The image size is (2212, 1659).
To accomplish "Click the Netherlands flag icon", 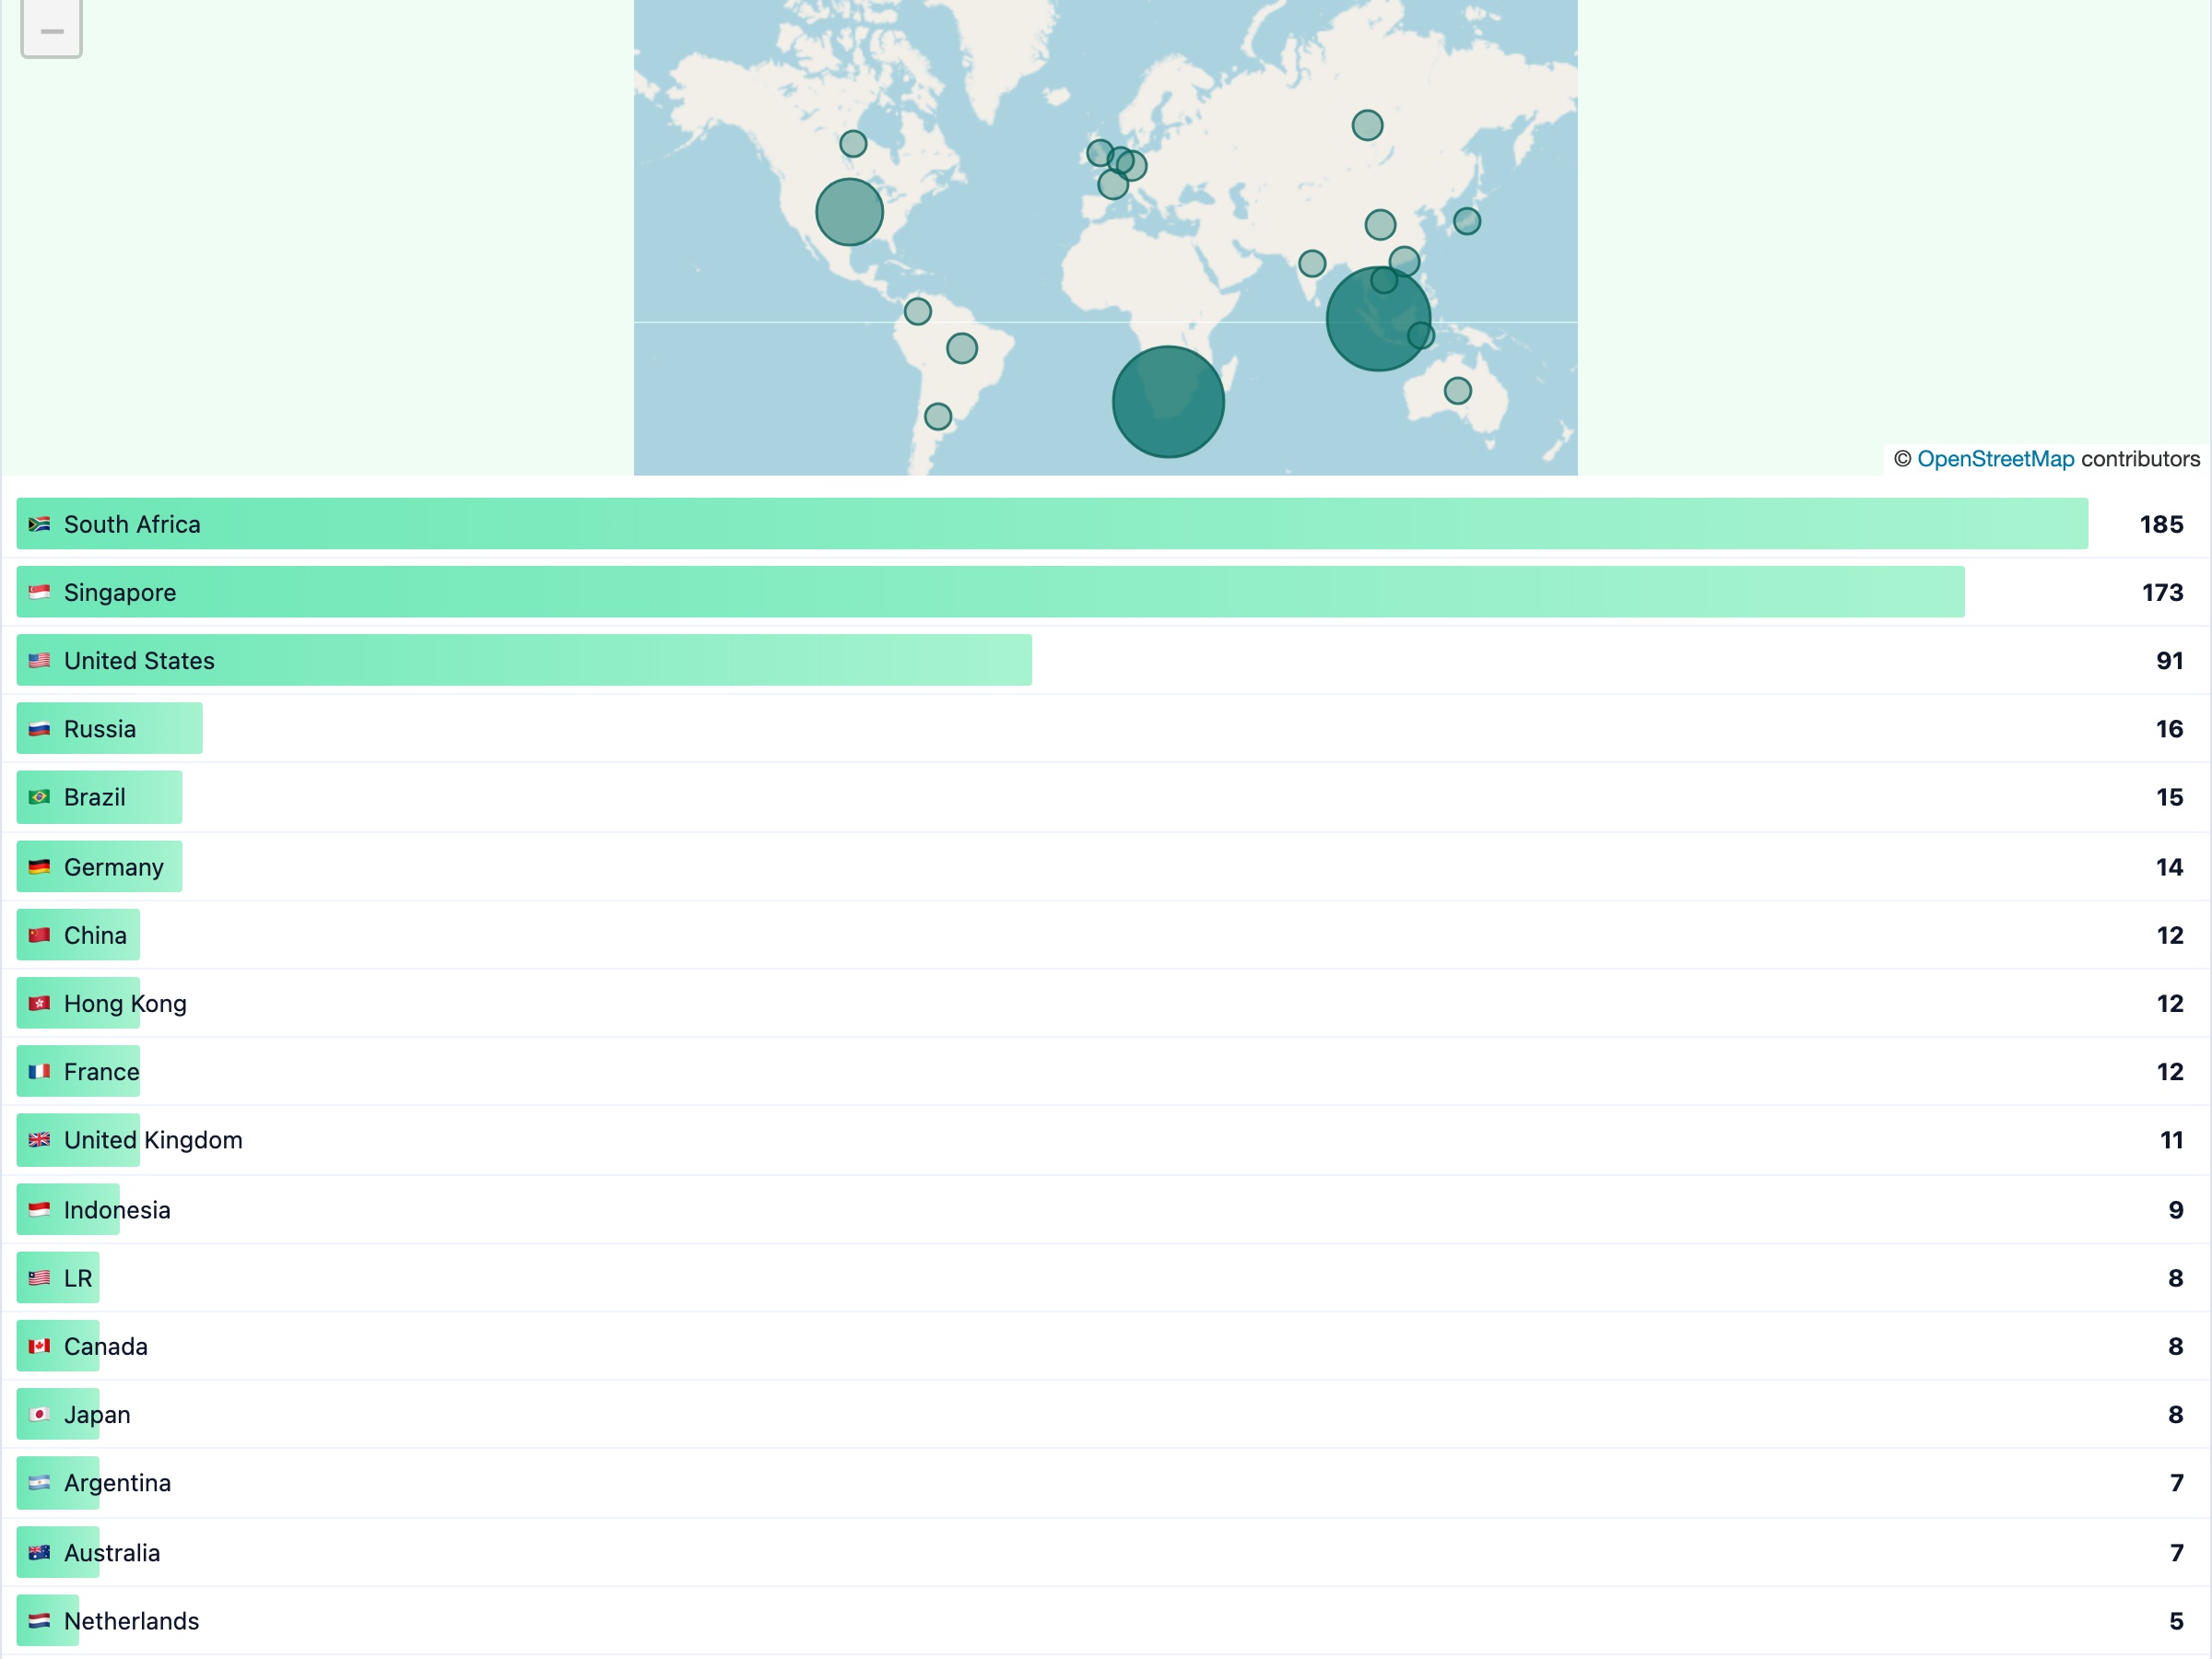I will click(39, 1621).
